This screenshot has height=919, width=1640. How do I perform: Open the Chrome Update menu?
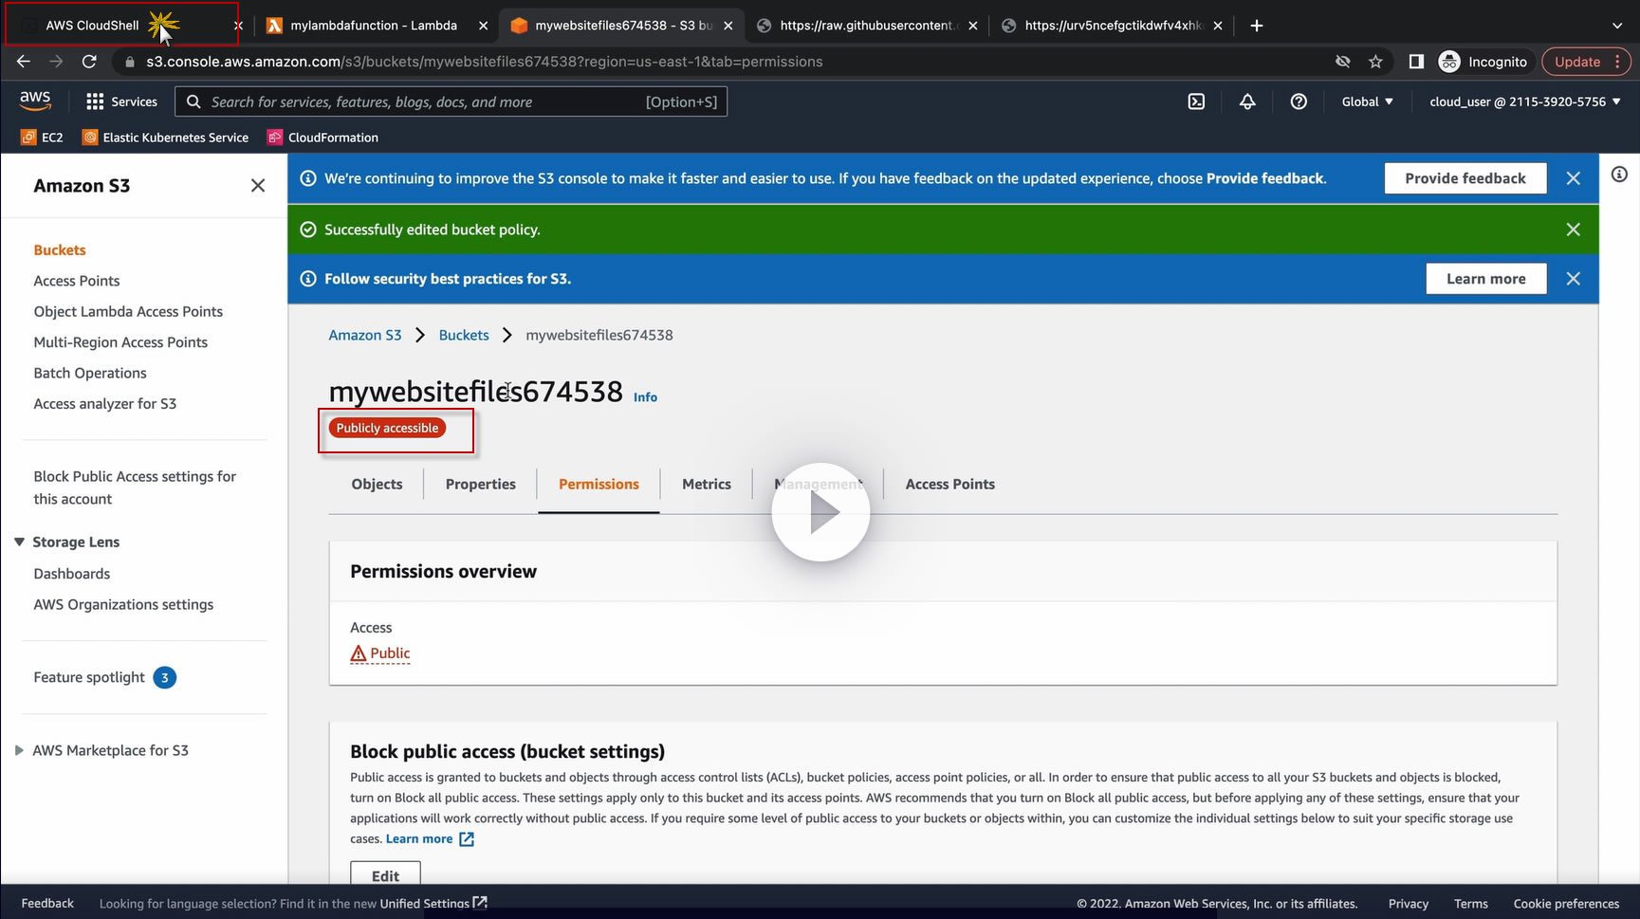pos(1586,62)
